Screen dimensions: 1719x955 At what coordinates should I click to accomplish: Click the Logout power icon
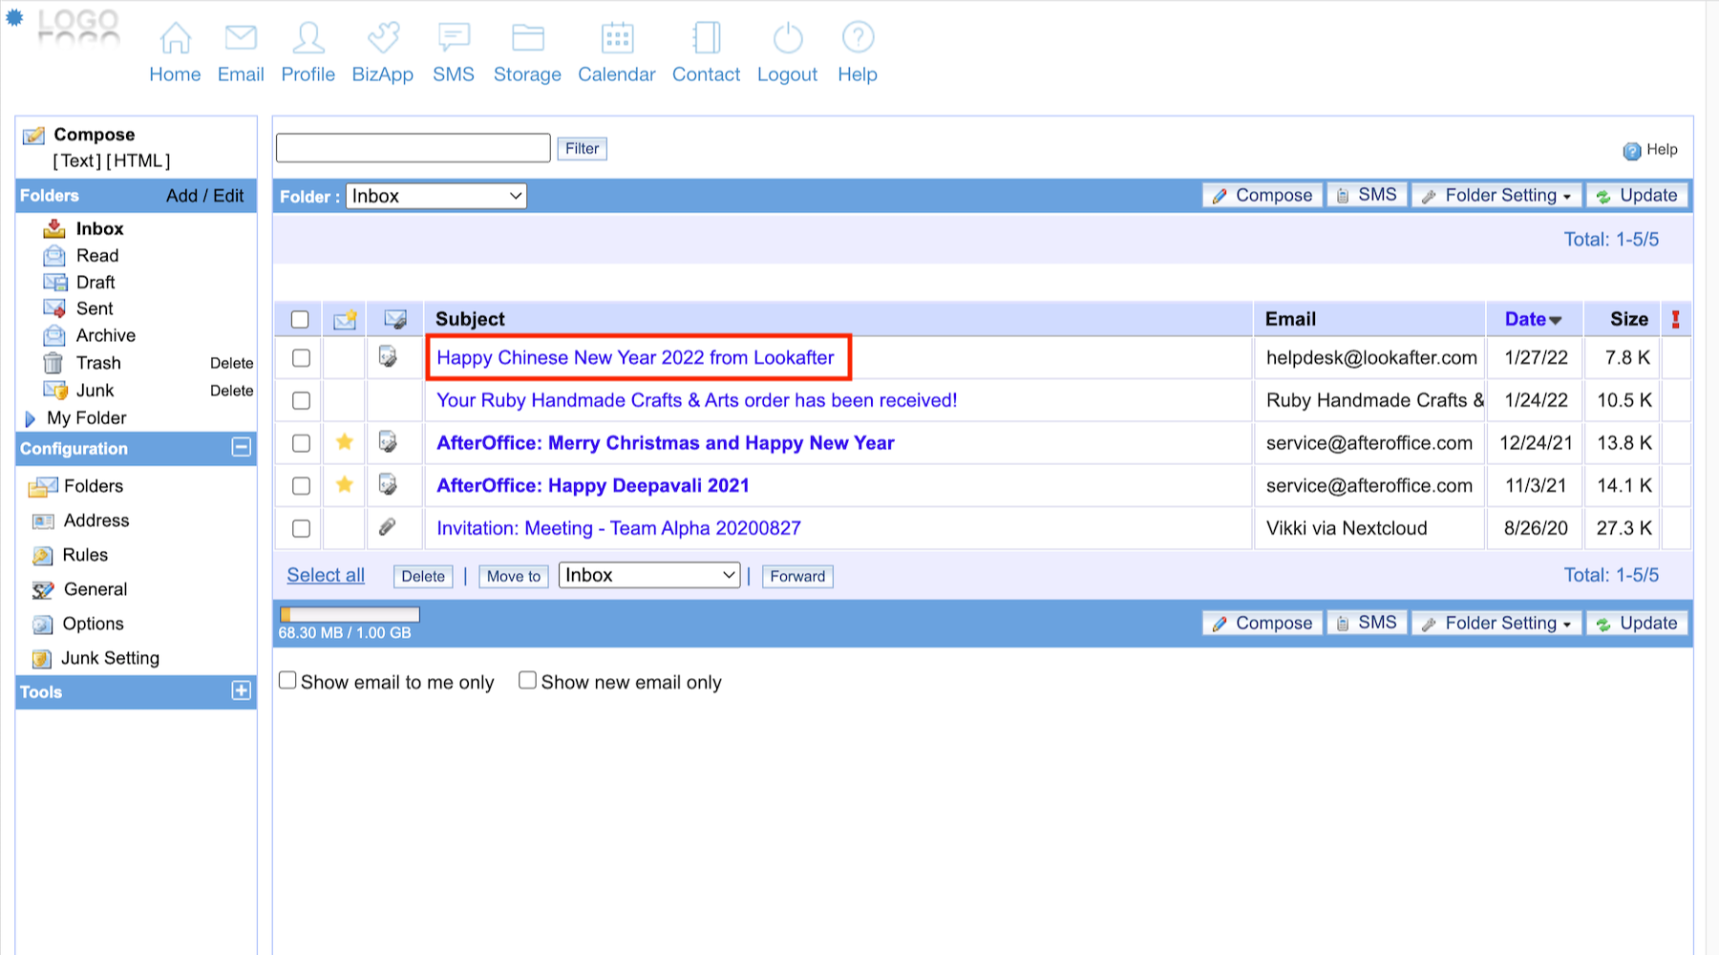click(x=787, y=38)
